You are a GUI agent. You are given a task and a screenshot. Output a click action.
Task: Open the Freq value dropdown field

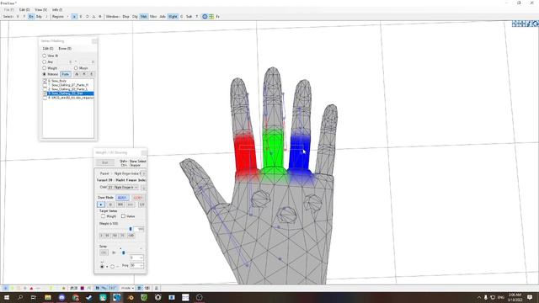click(136, 266)
